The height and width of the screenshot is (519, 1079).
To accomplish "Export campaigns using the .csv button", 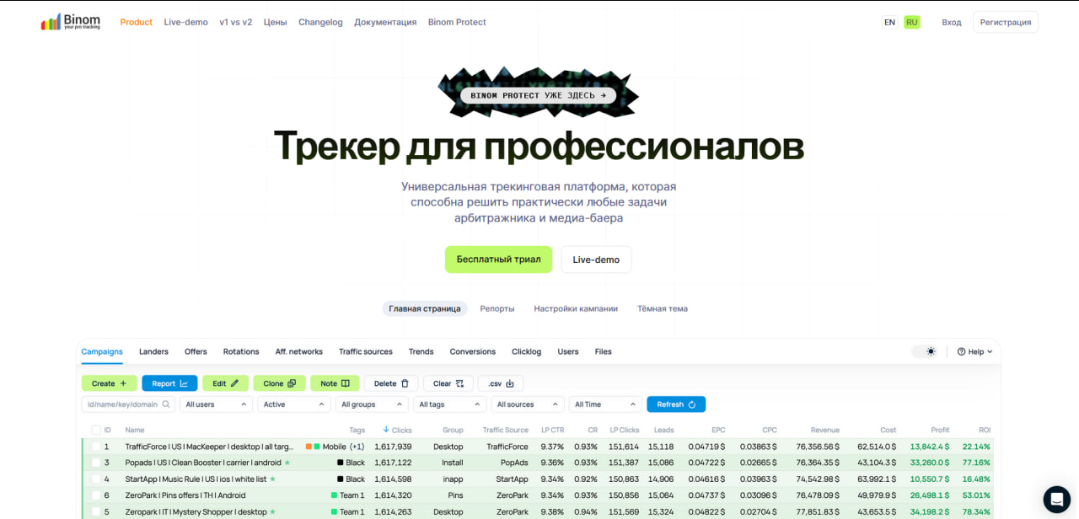I will 501,383.
